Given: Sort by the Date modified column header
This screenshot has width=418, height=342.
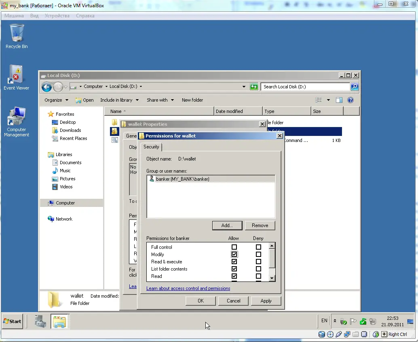Looking at the screenshot, I should (x=238, y=111).
